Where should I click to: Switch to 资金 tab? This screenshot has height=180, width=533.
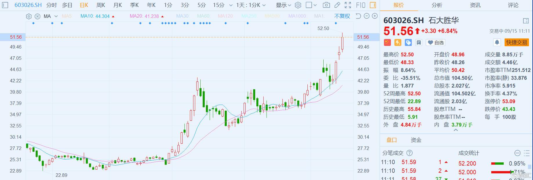416,140
